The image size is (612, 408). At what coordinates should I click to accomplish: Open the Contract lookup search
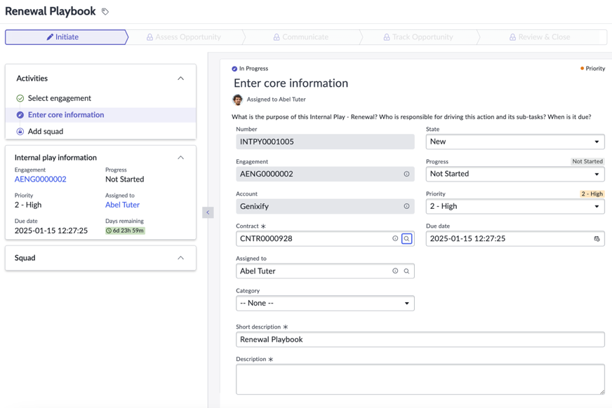pyautogui.click(x=406, y=238)
